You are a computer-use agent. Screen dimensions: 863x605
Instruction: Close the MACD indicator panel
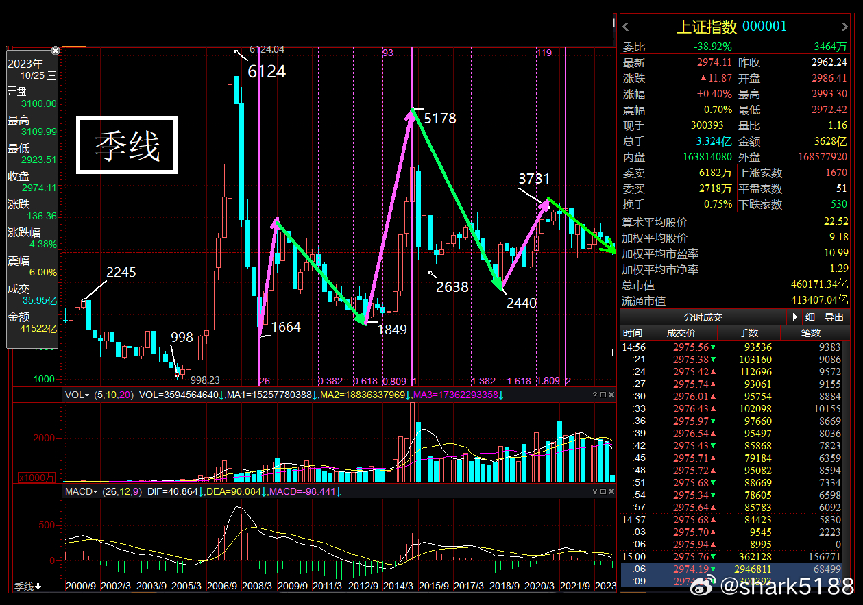point(611,492)
